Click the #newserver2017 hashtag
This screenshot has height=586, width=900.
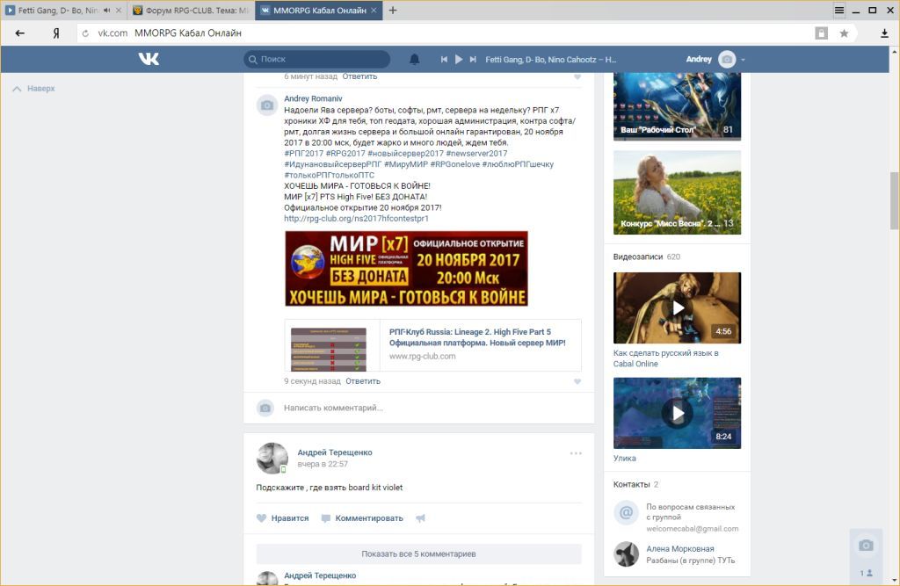coord(476,153)
